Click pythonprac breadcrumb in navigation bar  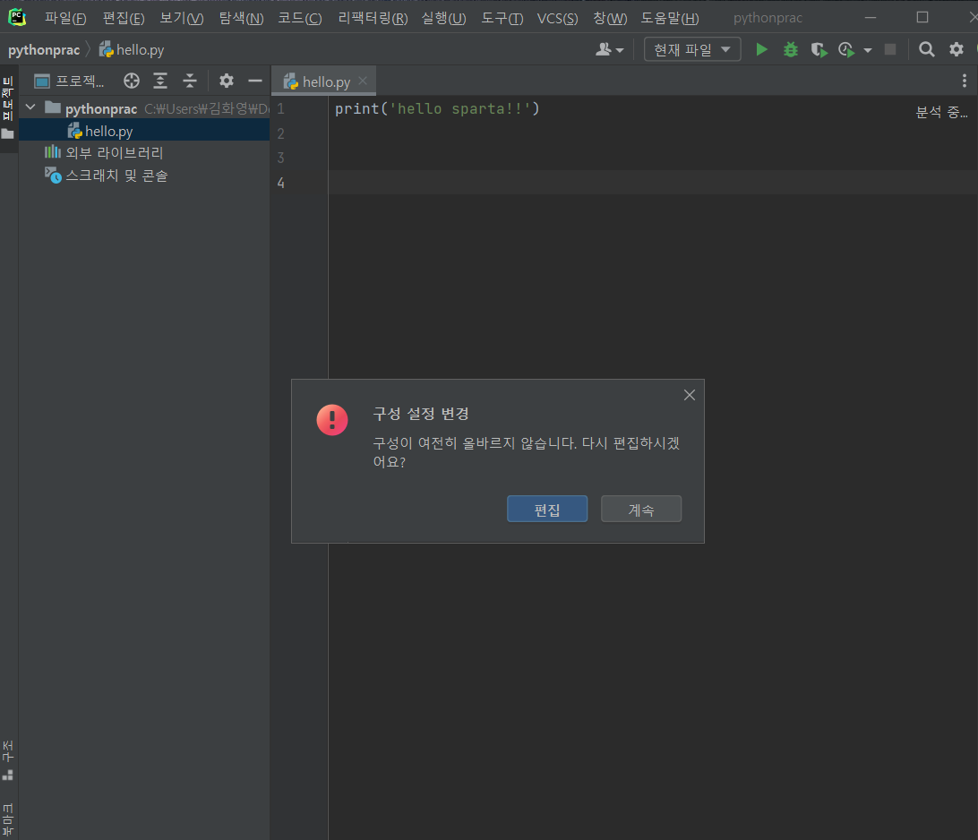pos(44,50)
